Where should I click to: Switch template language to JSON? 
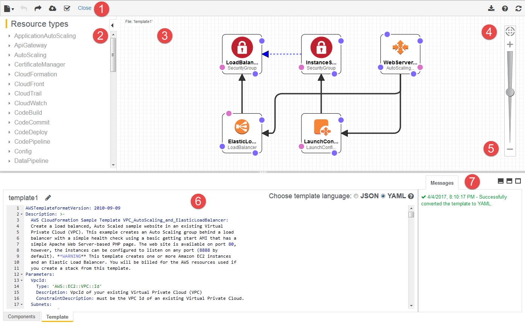356,196
